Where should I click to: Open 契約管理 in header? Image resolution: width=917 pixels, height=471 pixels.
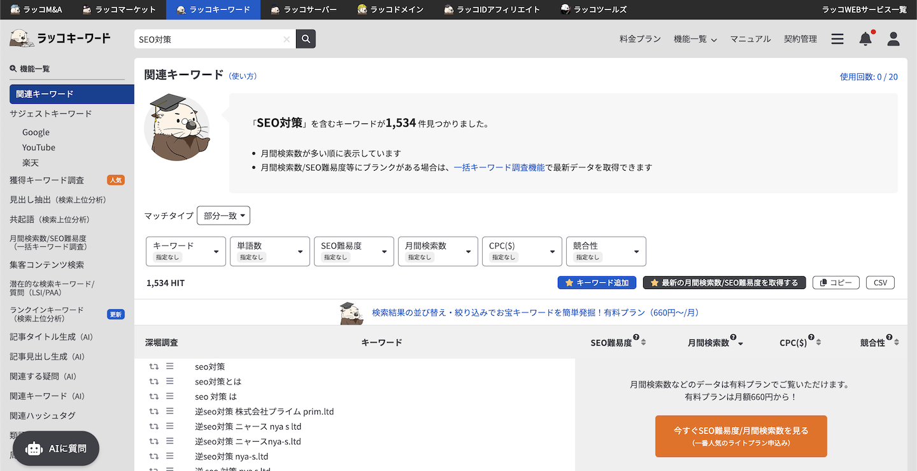pos(800,39)
